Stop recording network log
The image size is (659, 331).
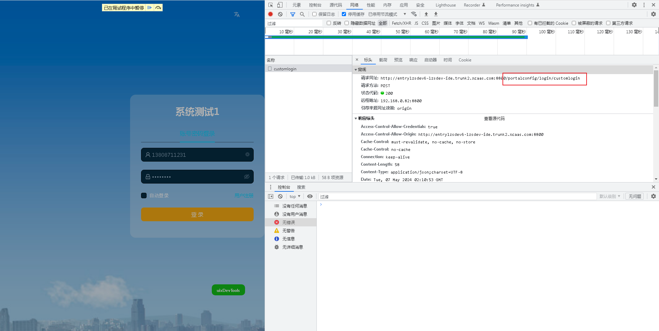click(270, 14)
